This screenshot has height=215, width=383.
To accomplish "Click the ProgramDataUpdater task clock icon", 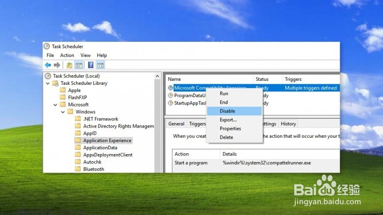I will (171, 95).
